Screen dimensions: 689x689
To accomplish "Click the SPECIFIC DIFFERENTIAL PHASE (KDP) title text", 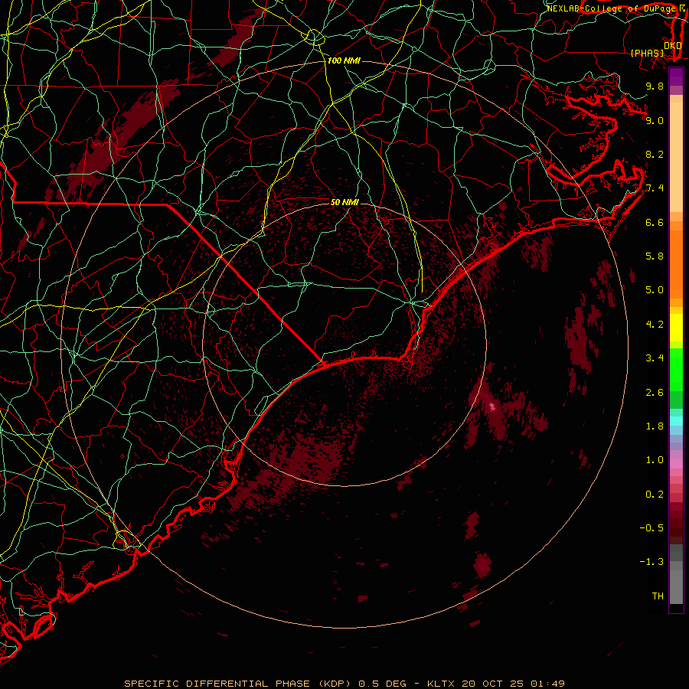I will point(240,684).
